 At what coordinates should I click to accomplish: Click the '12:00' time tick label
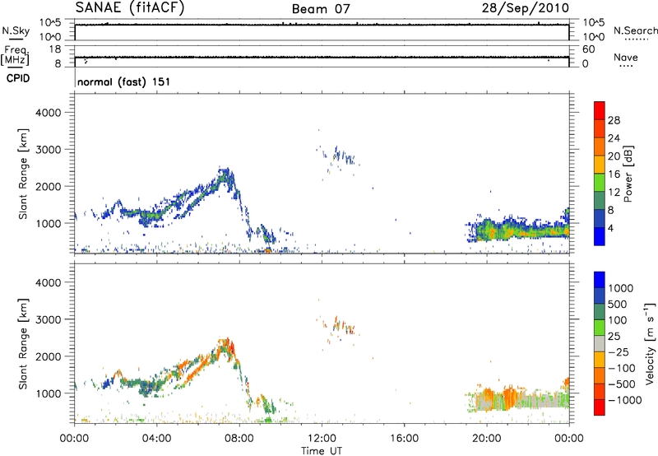pos(322,439)
